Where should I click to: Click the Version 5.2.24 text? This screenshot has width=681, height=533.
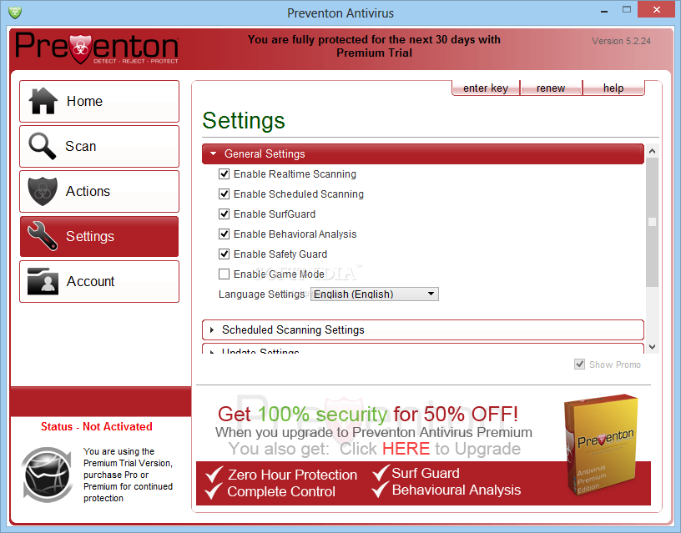(621, 41)
